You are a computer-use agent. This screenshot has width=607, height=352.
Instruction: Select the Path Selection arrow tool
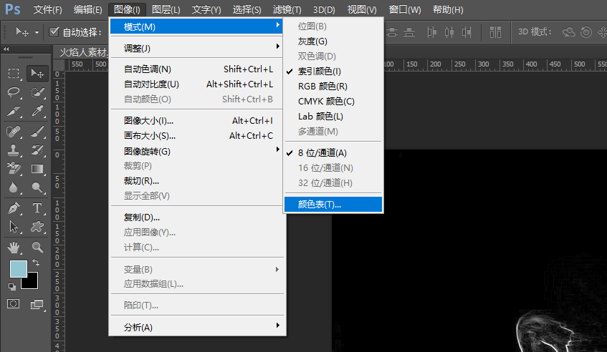(14, 227)
